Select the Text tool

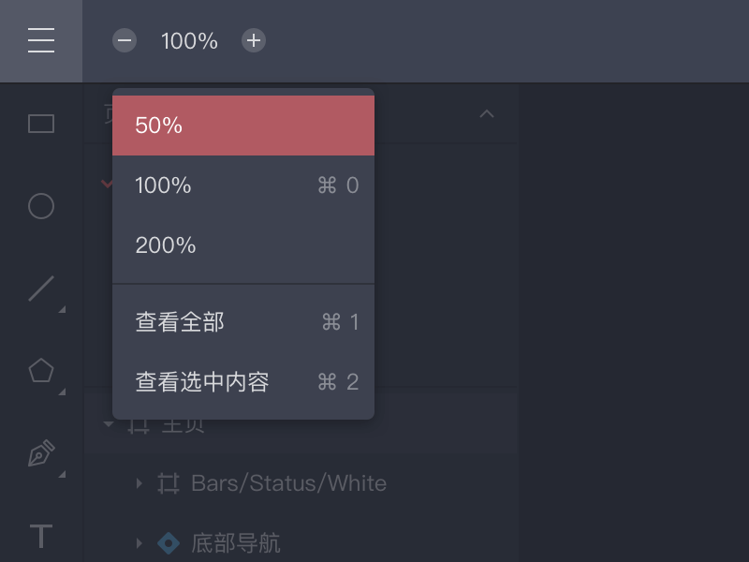(x=41, y=537)
